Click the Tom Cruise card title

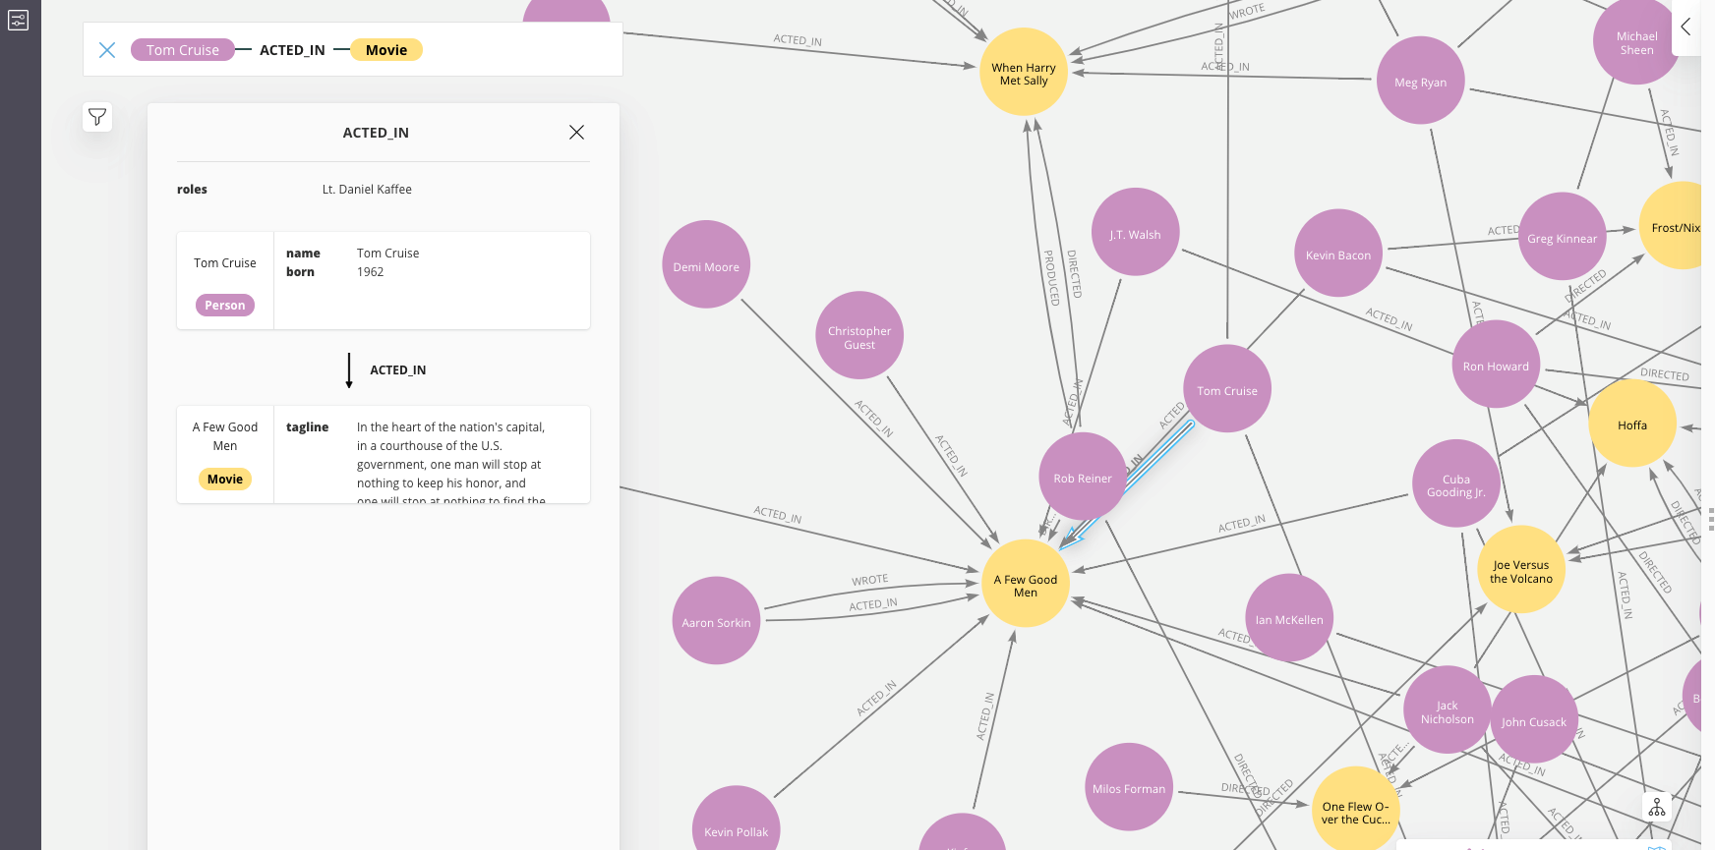(225, 263)
